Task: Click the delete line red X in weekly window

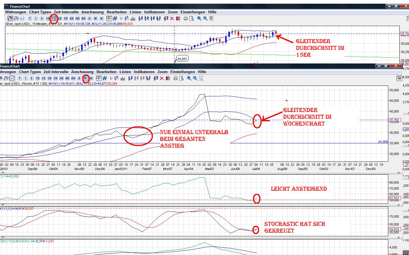Action: point(162,78)
